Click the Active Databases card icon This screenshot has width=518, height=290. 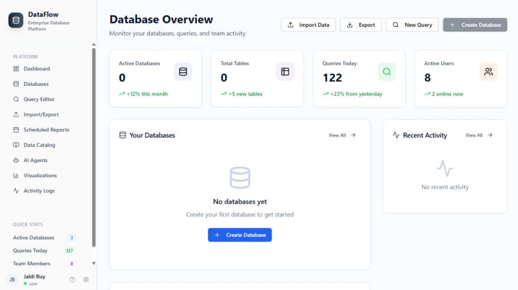183,72
